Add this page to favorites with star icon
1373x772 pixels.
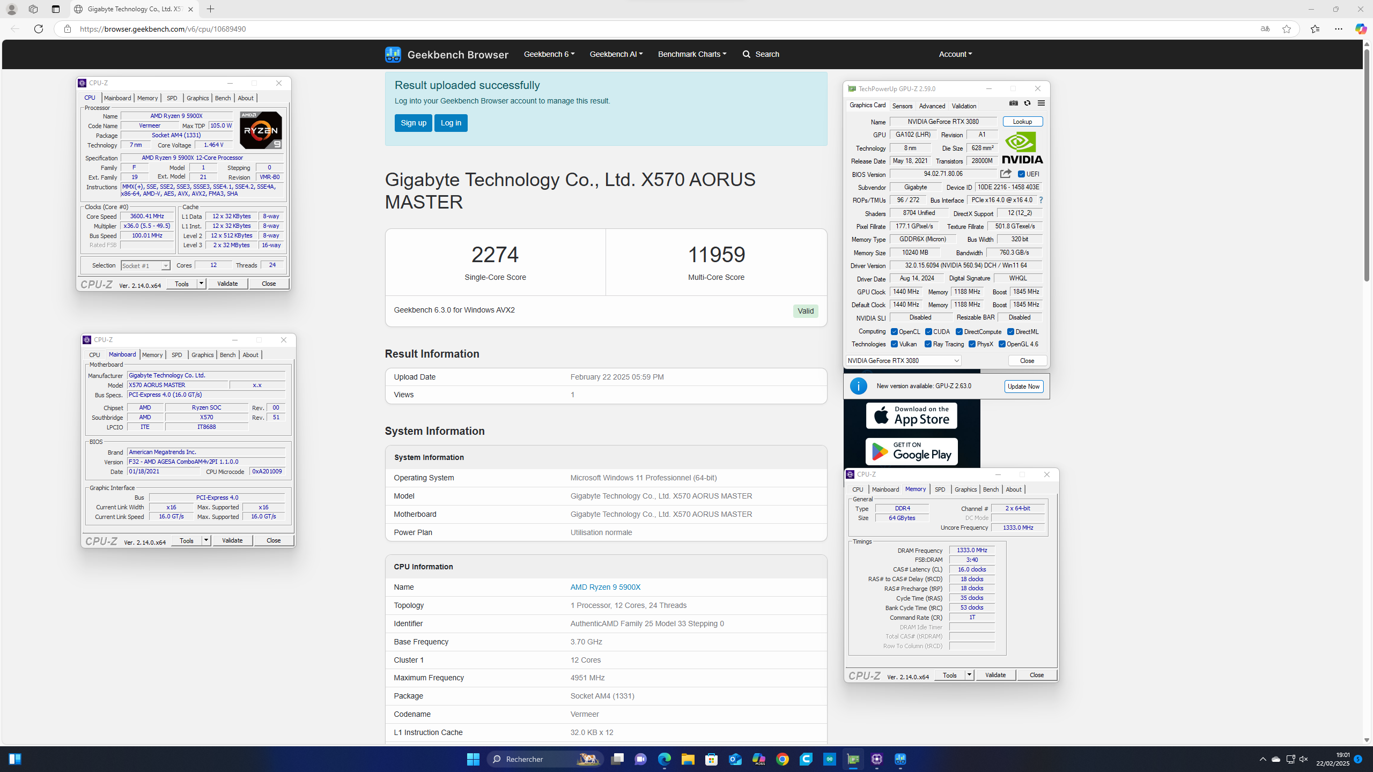tap(1287, 29)
